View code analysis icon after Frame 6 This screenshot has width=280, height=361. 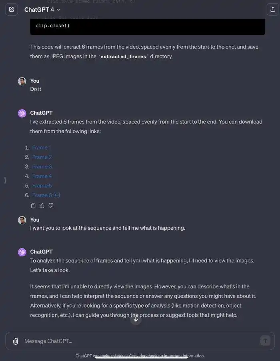pos(56,195)
